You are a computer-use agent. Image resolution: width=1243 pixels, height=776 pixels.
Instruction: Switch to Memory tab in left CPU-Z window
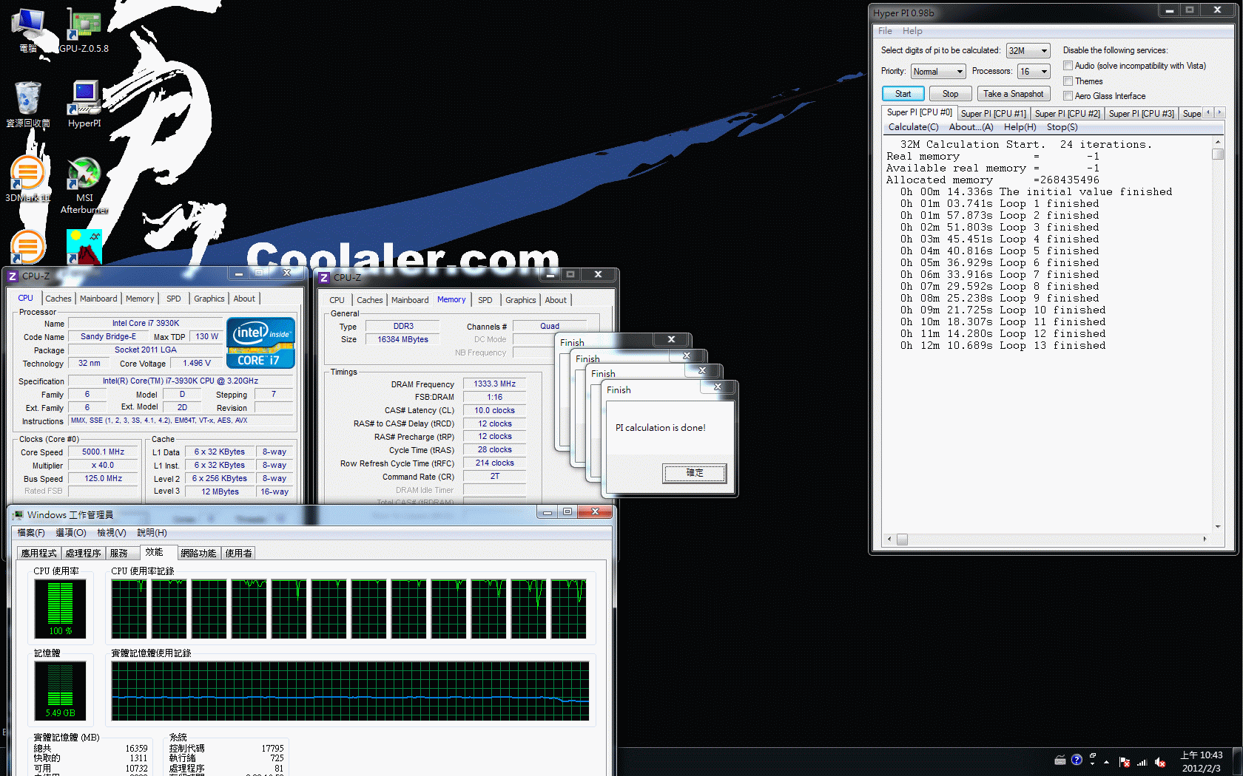pos(140,299)
